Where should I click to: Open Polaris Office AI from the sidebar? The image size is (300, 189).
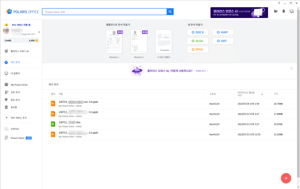20,51
